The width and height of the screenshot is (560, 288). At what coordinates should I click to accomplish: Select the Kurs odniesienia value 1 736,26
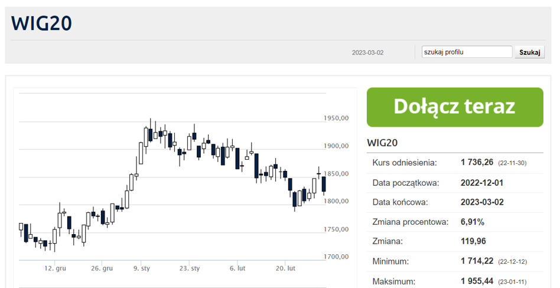coord(477,162)
